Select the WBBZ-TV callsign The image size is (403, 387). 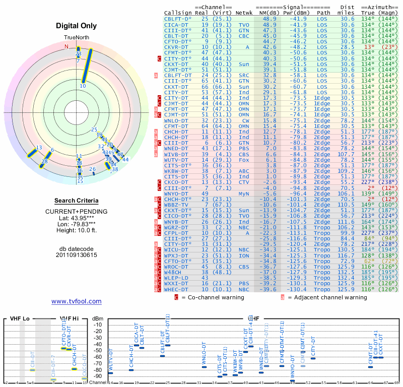176,205
